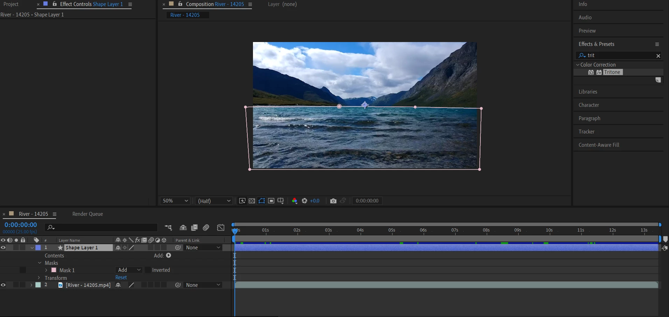Click the Add shape contents arrow button

coord(169,255)
